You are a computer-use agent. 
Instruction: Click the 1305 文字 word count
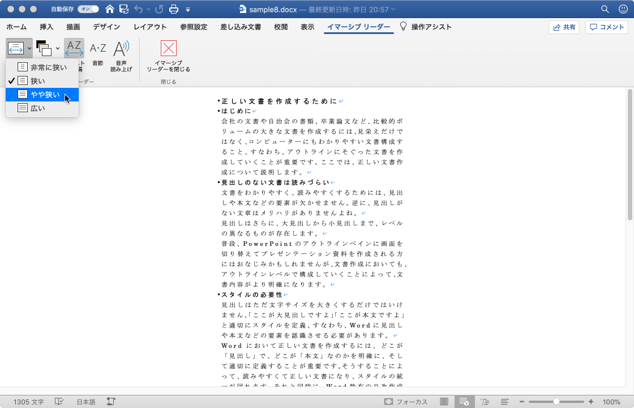pos(28,402)
